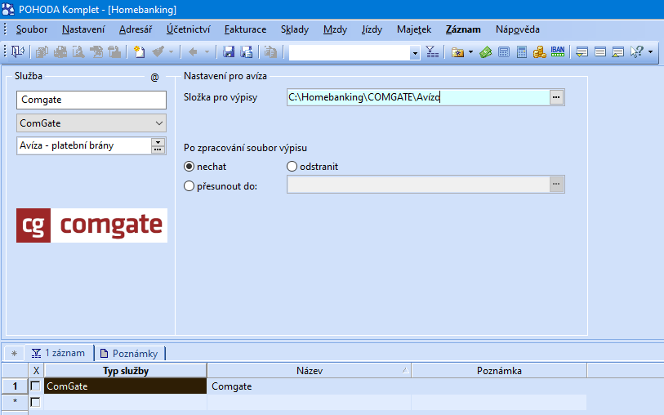Screen dimensions: 664x415
Task: Click the greyed paste document icon
Action: (270, 52)
